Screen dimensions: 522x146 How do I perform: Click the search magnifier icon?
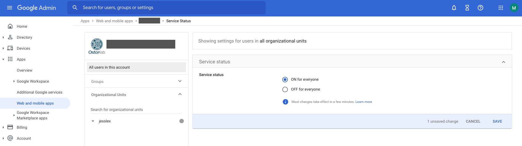click(75, 8)
